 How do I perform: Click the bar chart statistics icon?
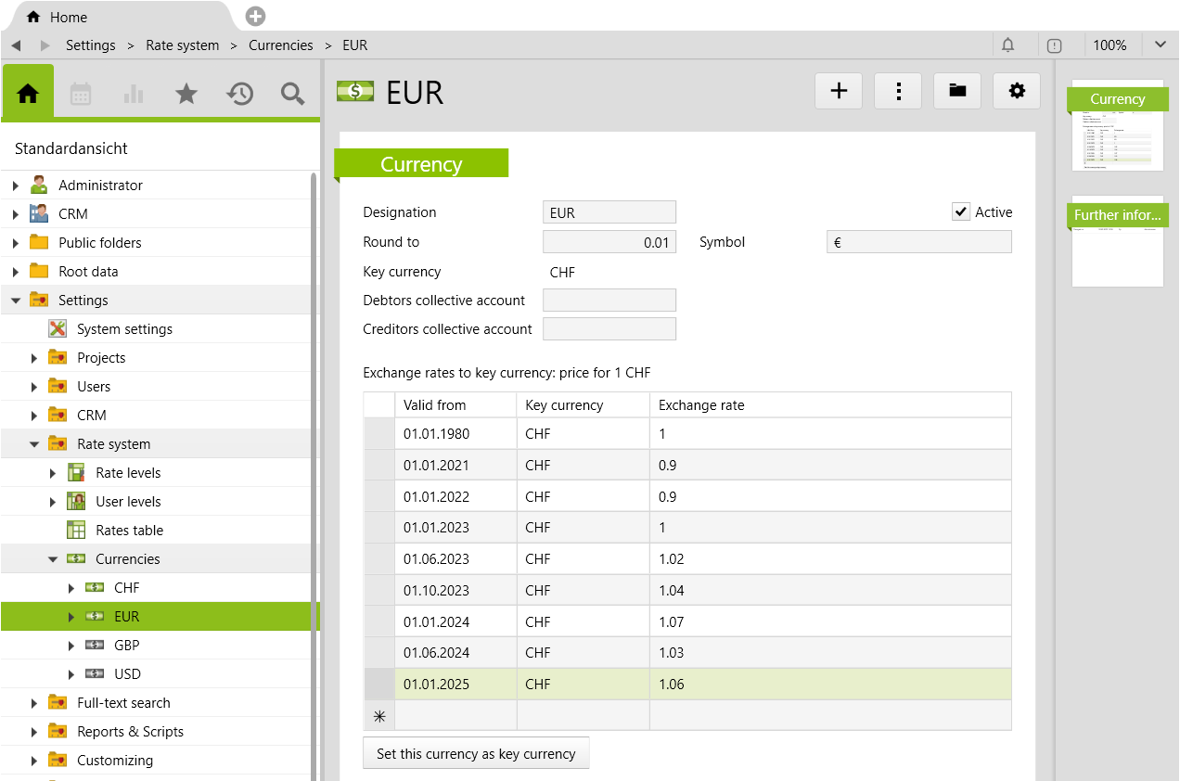click(134, 93)
